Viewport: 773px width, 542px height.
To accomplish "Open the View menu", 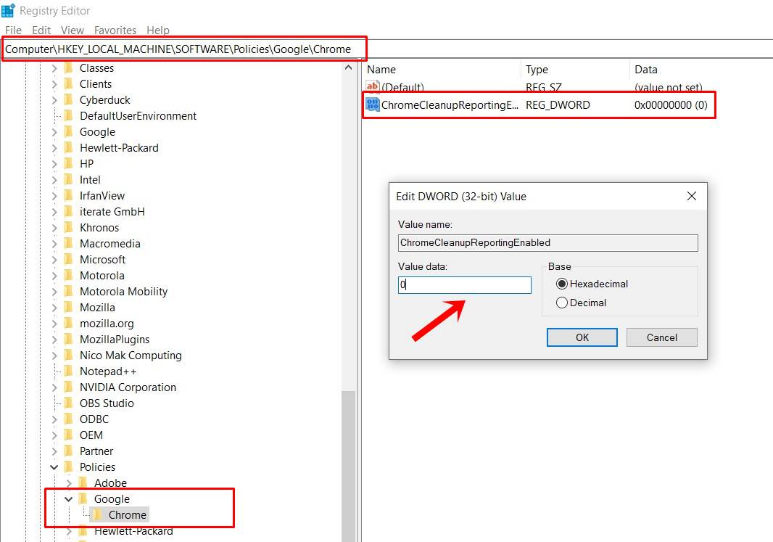I will click(73, 30).
